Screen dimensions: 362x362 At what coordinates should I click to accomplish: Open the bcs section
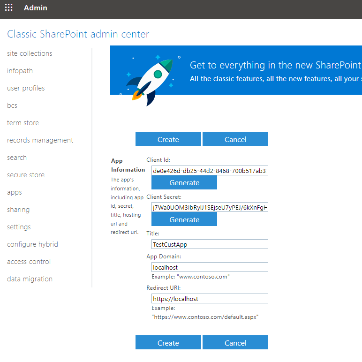[12, 106]
